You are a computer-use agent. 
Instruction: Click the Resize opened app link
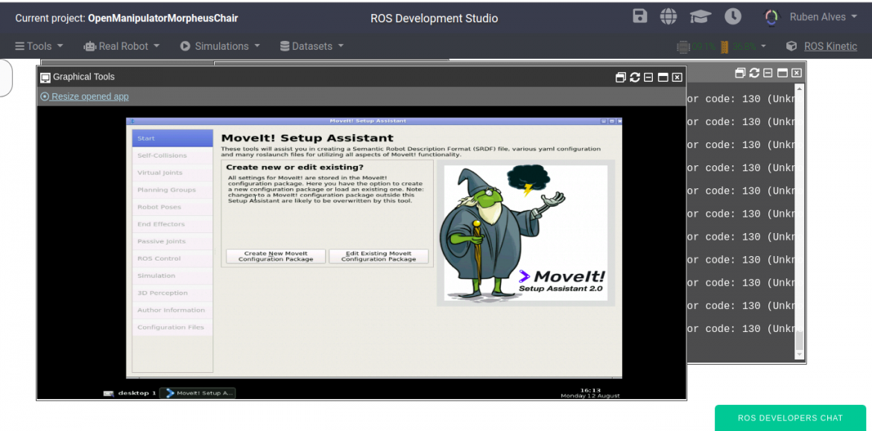point(84,97)
